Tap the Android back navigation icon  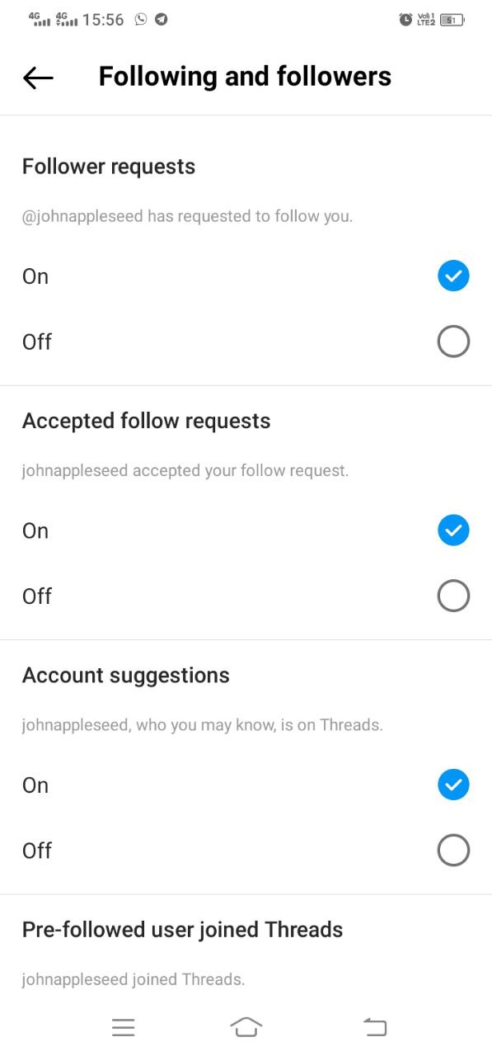pyautogui.click(x=375, y=1027)
